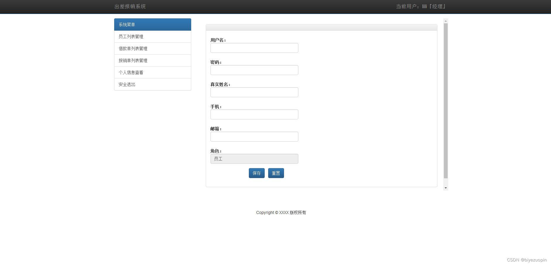
Task: Click the 角色 label
Action: pos(216,151)
